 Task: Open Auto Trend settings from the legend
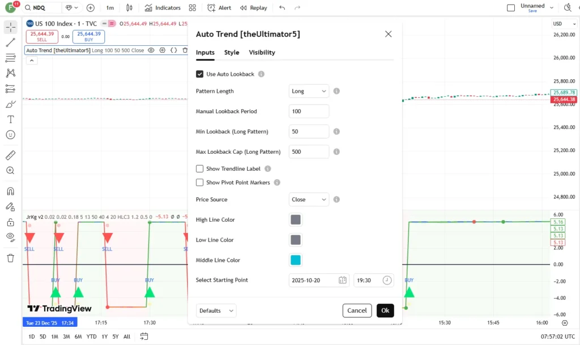click(x=163, y=50)
